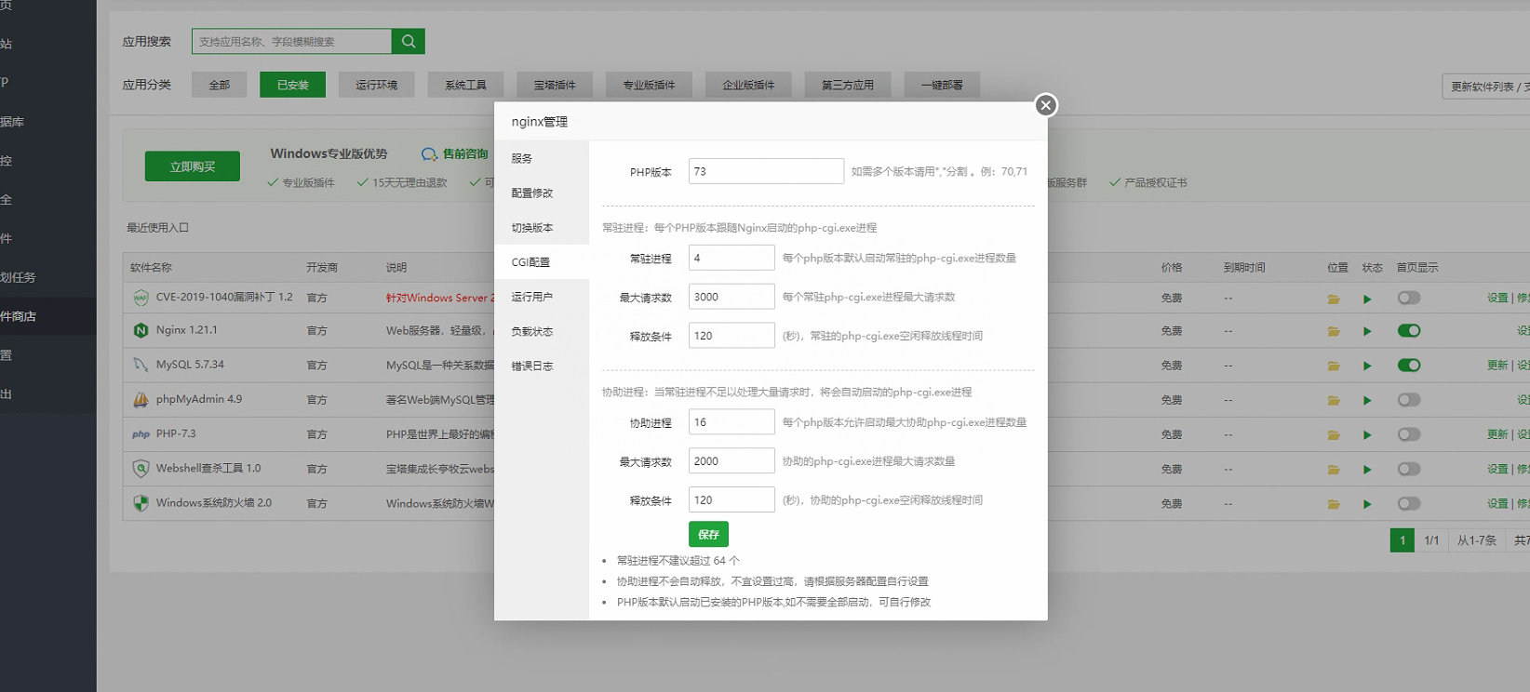Click the Nginx green N icon
Screen dimensions: 1530x692
coord(141,330)
